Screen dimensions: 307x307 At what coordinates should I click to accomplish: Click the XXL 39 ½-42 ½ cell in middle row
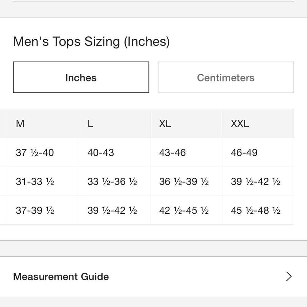pos(258,181)
